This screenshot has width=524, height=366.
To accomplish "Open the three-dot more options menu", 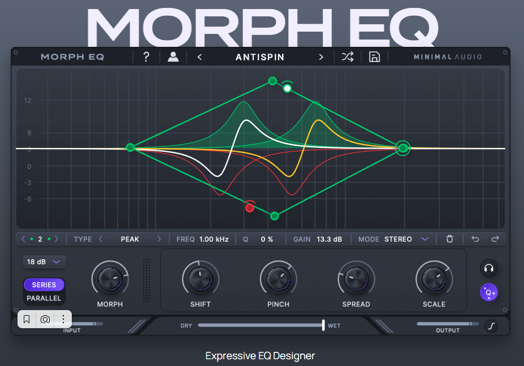I will click(x=63, y=319).
